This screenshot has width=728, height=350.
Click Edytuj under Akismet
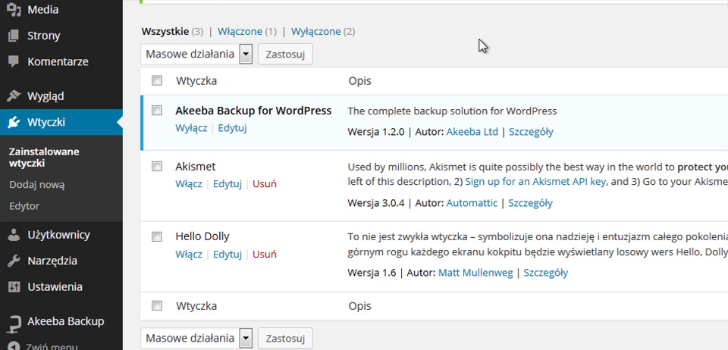coord(227,184)
